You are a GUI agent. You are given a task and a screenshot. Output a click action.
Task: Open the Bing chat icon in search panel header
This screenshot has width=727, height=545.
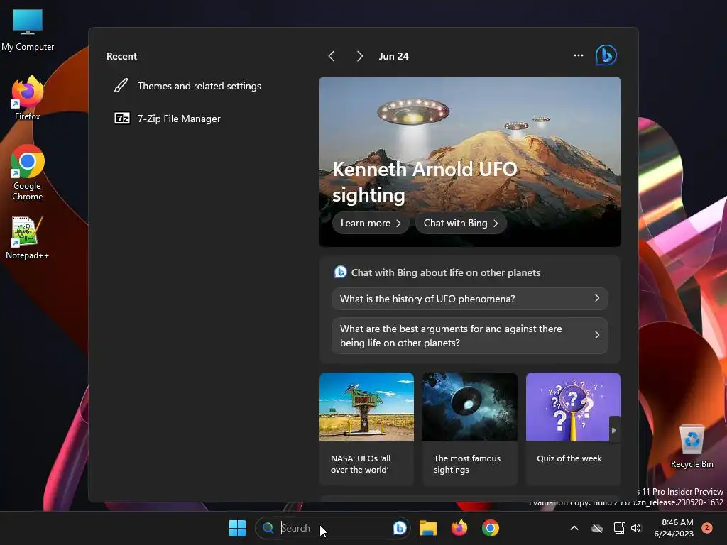click(x=606, y=55)
